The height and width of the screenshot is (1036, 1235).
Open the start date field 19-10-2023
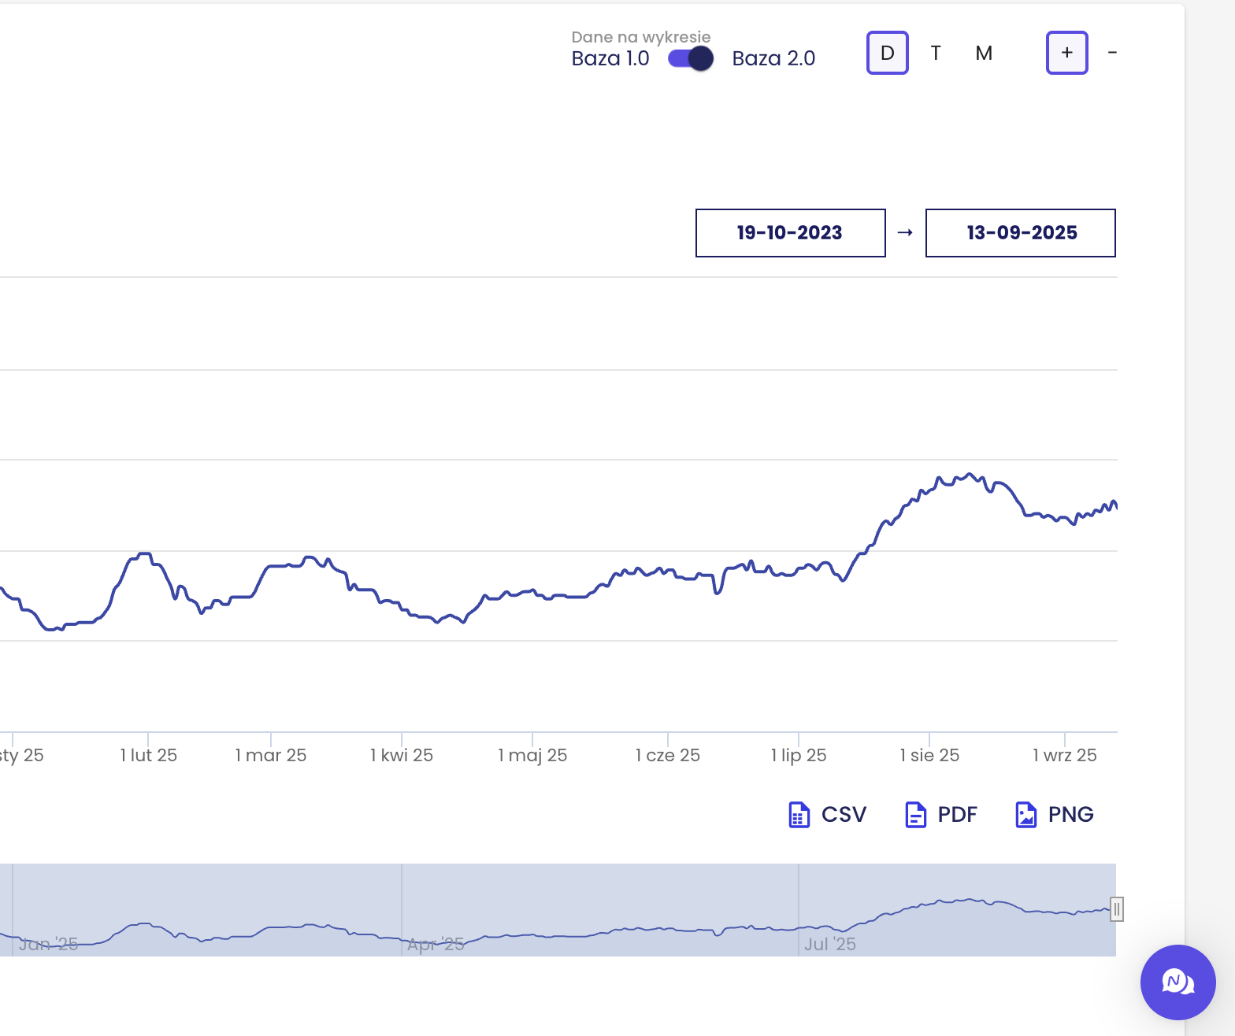[x=790, y=233]
